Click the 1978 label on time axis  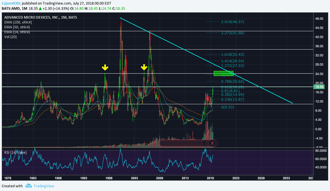[x=7, y=178]
